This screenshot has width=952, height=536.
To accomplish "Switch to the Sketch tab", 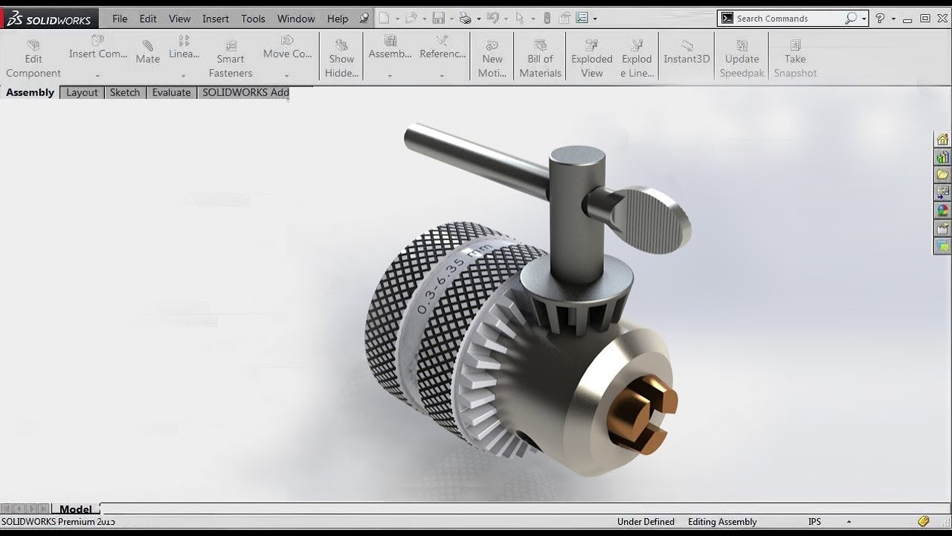I will 125,92.
